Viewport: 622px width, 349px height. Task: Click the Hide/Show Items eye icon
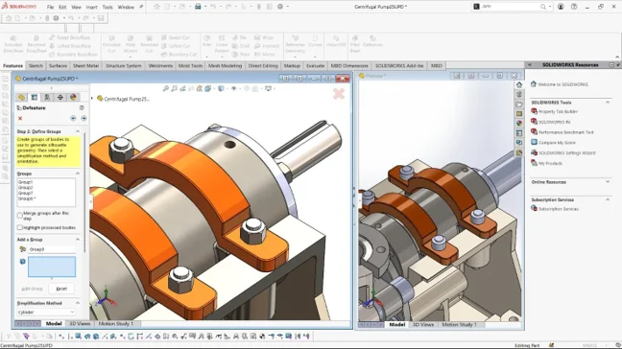pyautogui.click(x=233, y=89)
